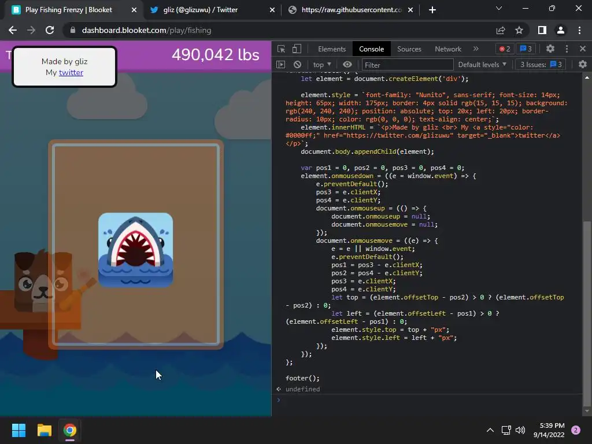Image resolution: width=592 pixels, height=444 pixels.
Task: Close the DevTools panel
Action: pos(583,49)
